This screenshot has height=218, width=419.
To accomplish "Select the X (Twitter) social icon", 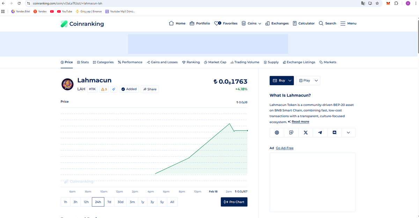I will pos(306,132).
